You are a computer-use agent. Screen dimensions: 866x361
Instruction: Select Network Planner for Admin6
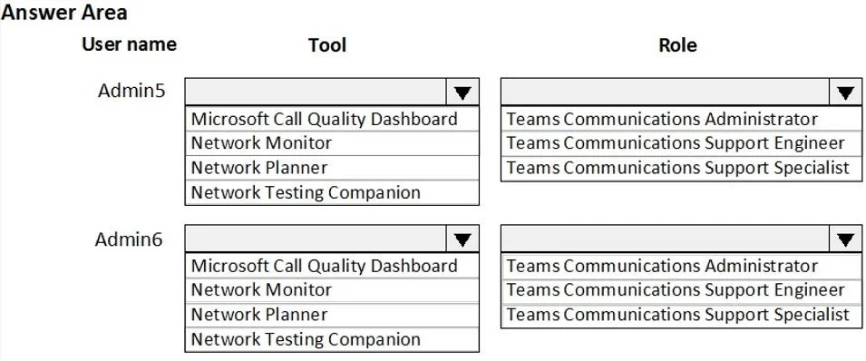point(332,315)
